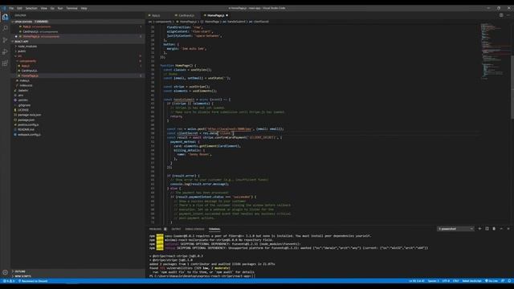The image size is (514, 289).
Task: Close the terminal panel
Action: pos(508,229)
